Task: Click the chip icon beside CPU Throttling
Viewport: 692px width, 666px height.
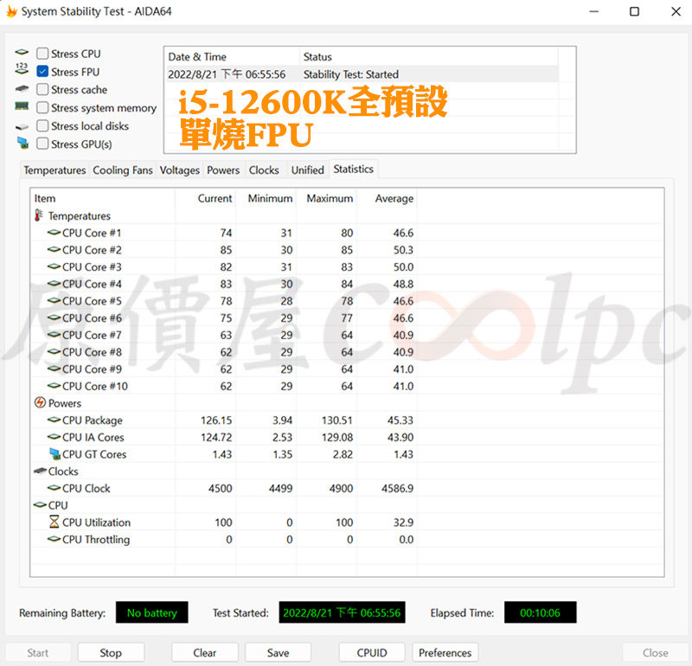Action: (x=54, y=539)
